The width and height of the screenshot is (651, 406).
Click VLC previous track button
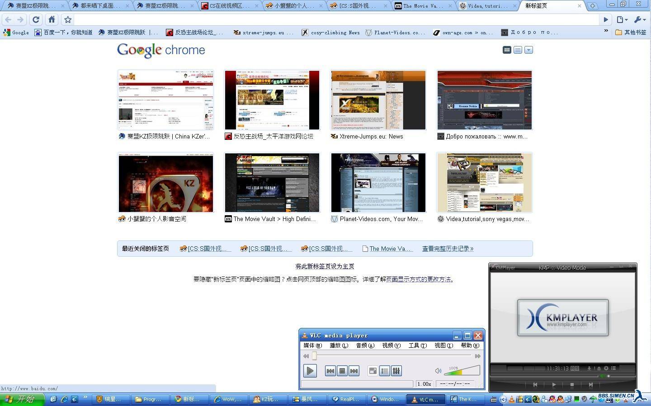click(x=330, y=371)
